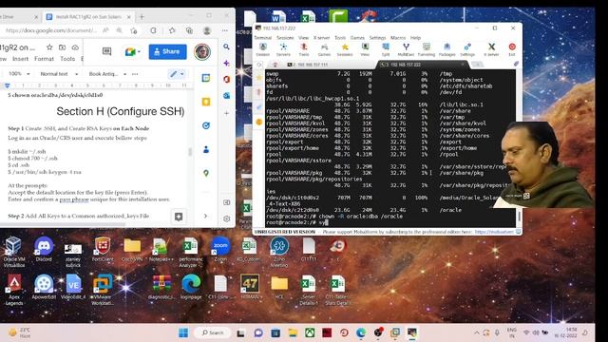Open the Help menu in MobaXterm
Screen dimensions: 608x342
coord(416,38)
